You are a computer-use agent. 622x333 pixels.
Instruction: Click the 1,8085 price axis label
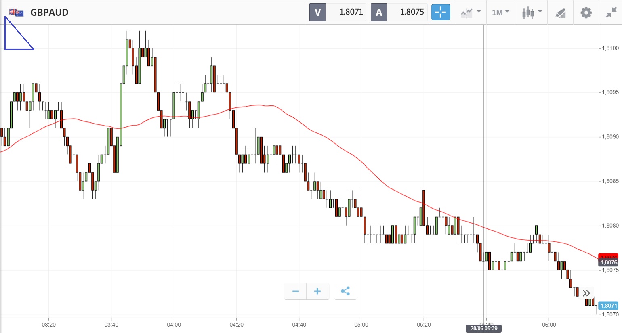coord(610,181)
